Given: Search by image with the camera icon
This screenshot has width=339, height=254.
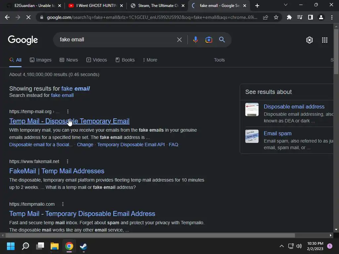Looking at the screenshot, I should tap(209, 40).
